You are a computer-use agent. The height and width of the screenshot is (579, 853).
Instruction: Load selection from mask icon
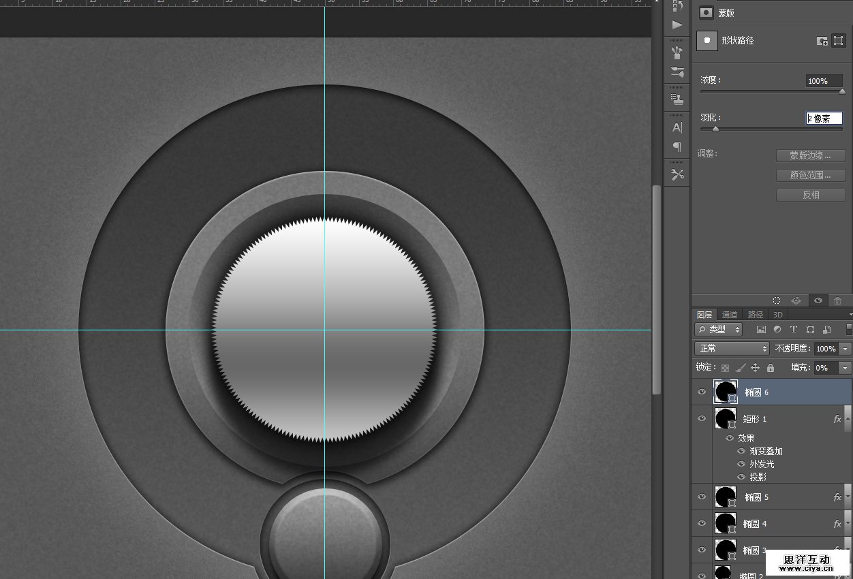click(777, 300)
